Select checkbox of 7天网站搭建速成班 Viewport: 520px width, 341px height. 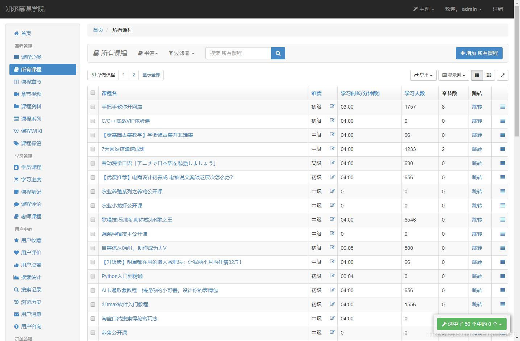[93, 149]
